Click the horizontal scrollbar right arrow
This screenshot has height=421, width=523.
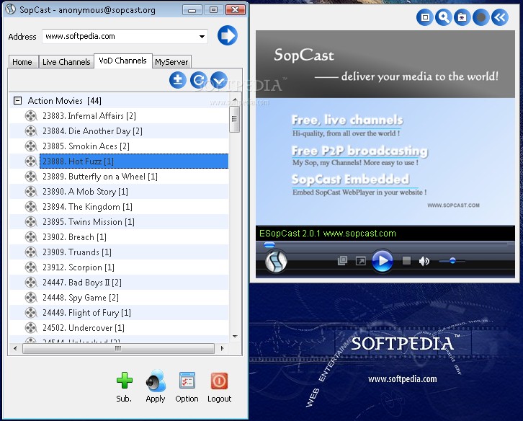[x=223, y=349]
